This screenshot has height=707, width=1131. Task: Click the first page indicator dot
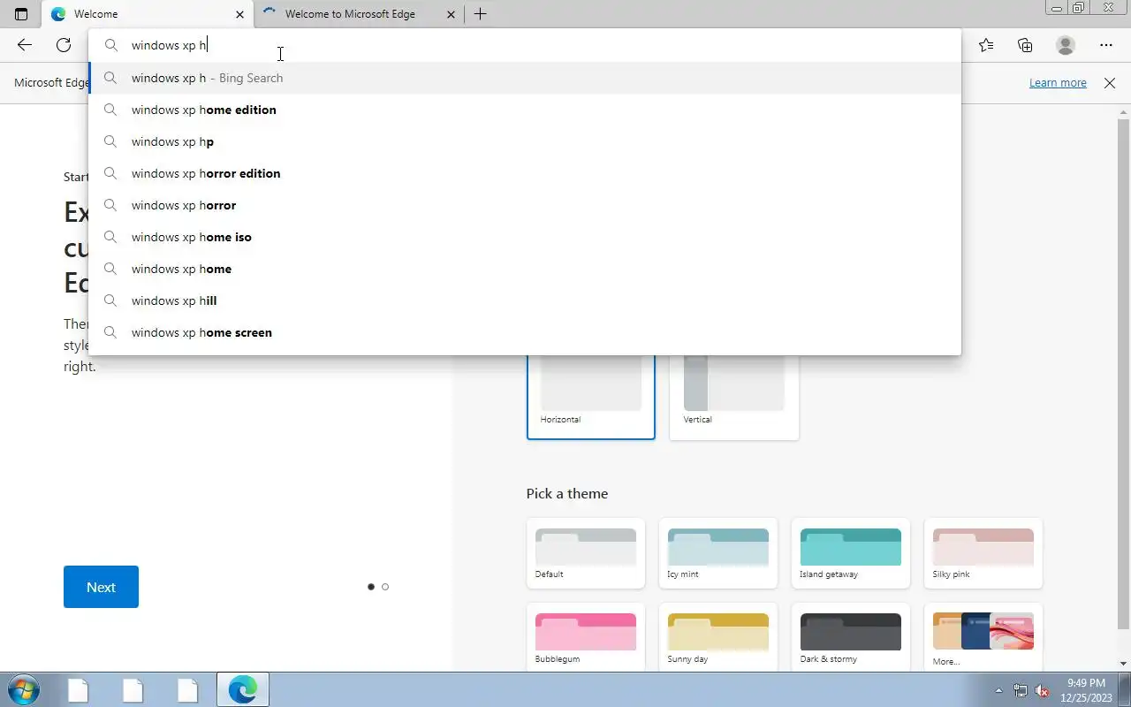(x=371, y=587)
